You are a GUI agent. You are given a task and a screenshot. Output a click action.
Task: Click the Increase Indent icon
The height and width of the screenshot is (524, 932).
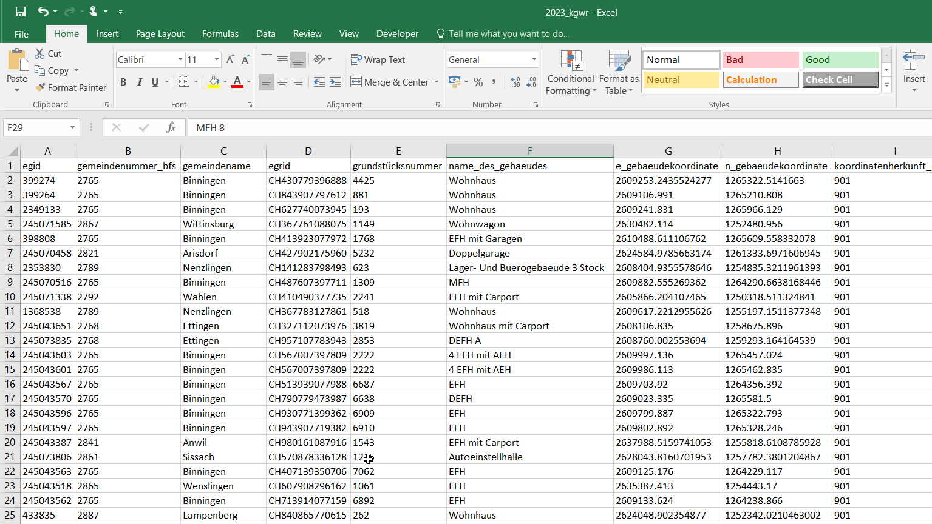coord(335,82)
